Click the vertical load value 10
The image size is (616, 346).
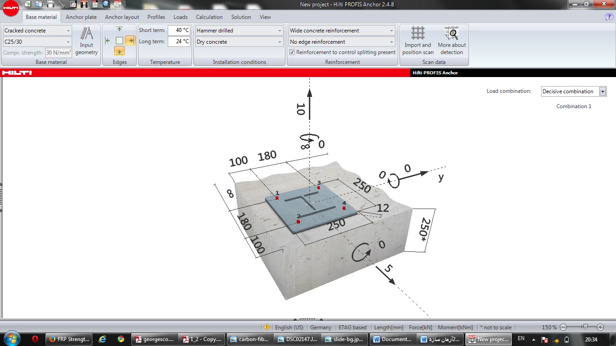300,109
